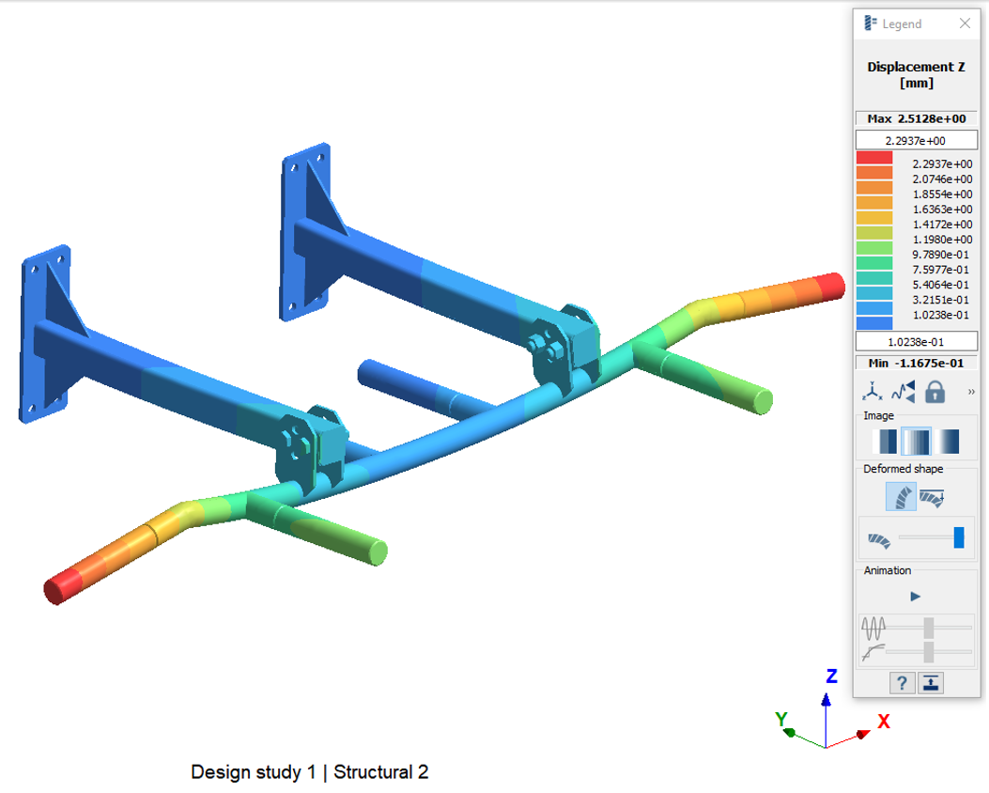
Task: Click the Legend panel title tab
Action: [890, 23]
